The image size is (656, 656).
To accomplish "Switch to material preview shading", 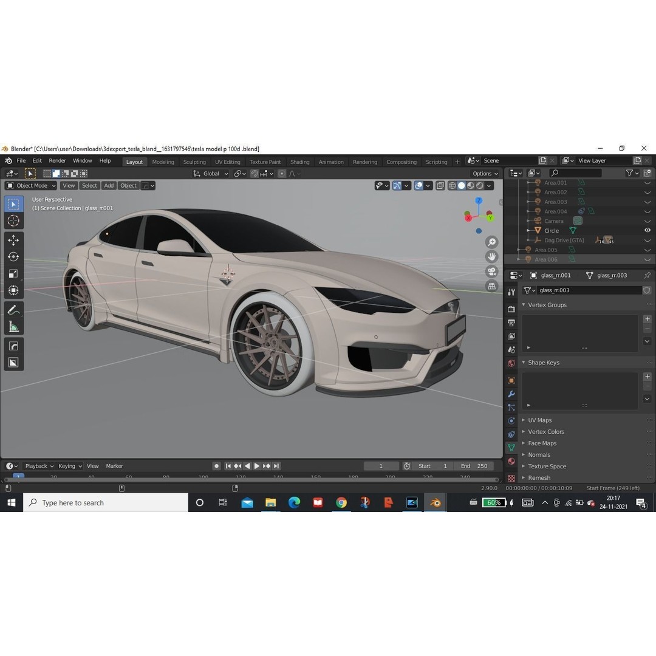I will pyautogui.click(x=471, y=185).
